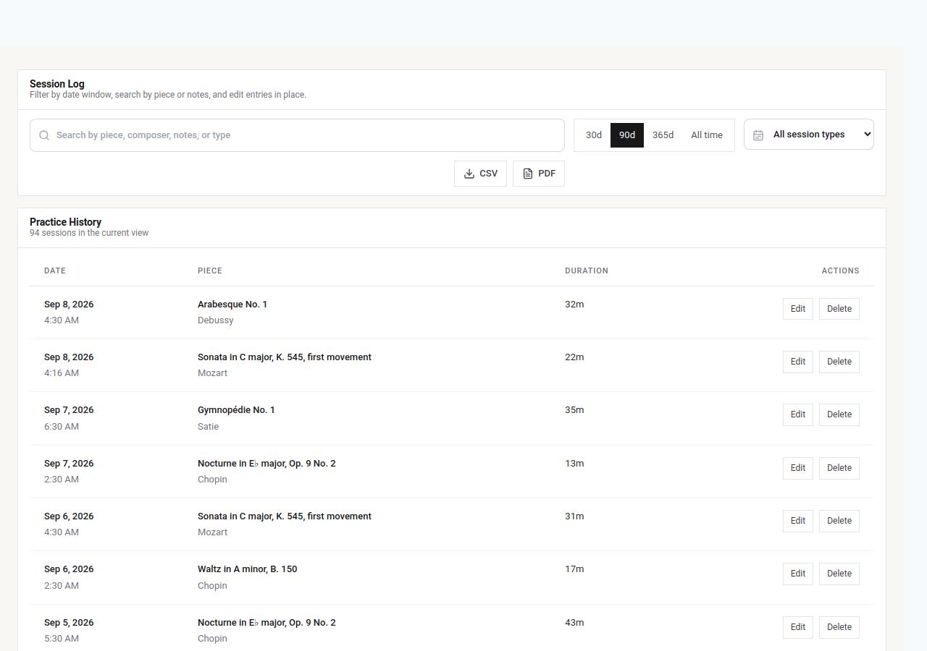Image resolution: width=927 pixels, height=651 pixels.
Task: Click the Date column header
Action: click(x=55, y=271)
